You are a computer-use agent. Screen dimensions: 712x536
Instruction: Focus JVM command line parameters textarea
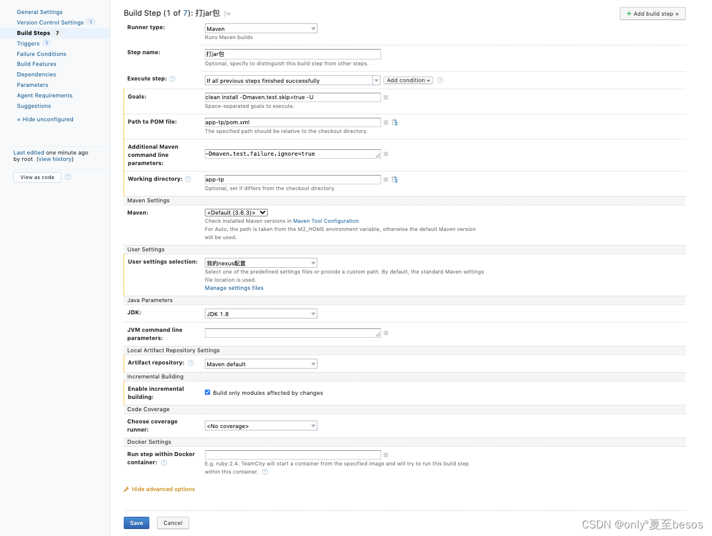coord(293,333)
